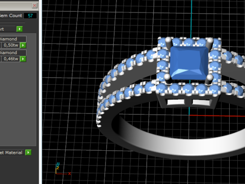The height and width of the screenshot is (184, 245).
Task: Click the Material label
Action: click(11, 152)
